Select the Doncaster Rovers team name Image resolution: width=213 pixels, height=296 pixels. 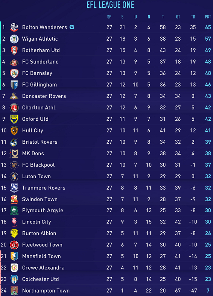pyautogui.click(x=44, y=96)
